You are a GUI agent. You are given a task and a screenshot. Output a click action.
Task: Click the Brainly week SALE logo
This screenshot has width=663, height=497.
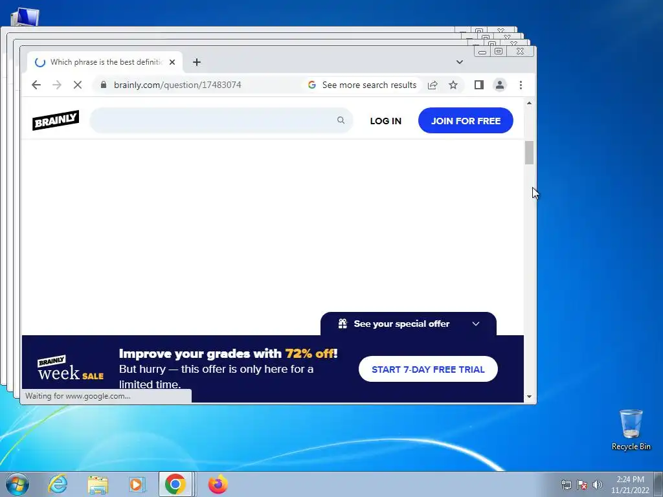pyautogui.click(x=70, y=368)
